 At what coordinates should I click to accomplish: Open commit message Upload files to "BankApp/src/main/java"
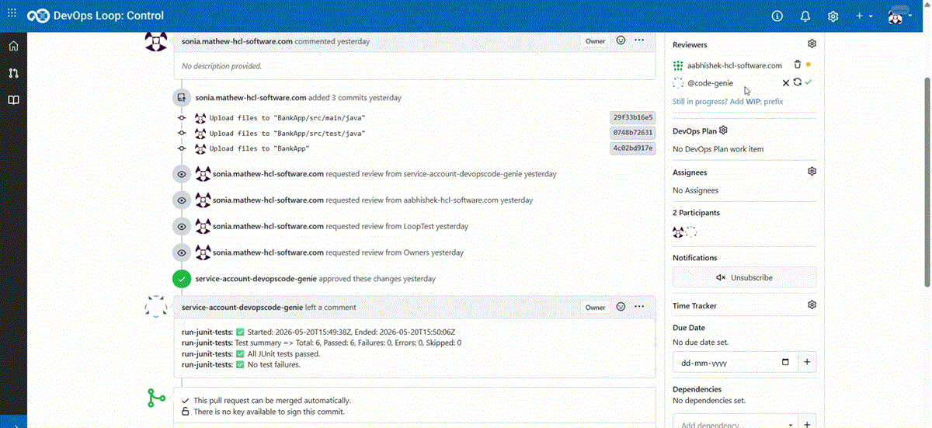[x=287, y=118]
